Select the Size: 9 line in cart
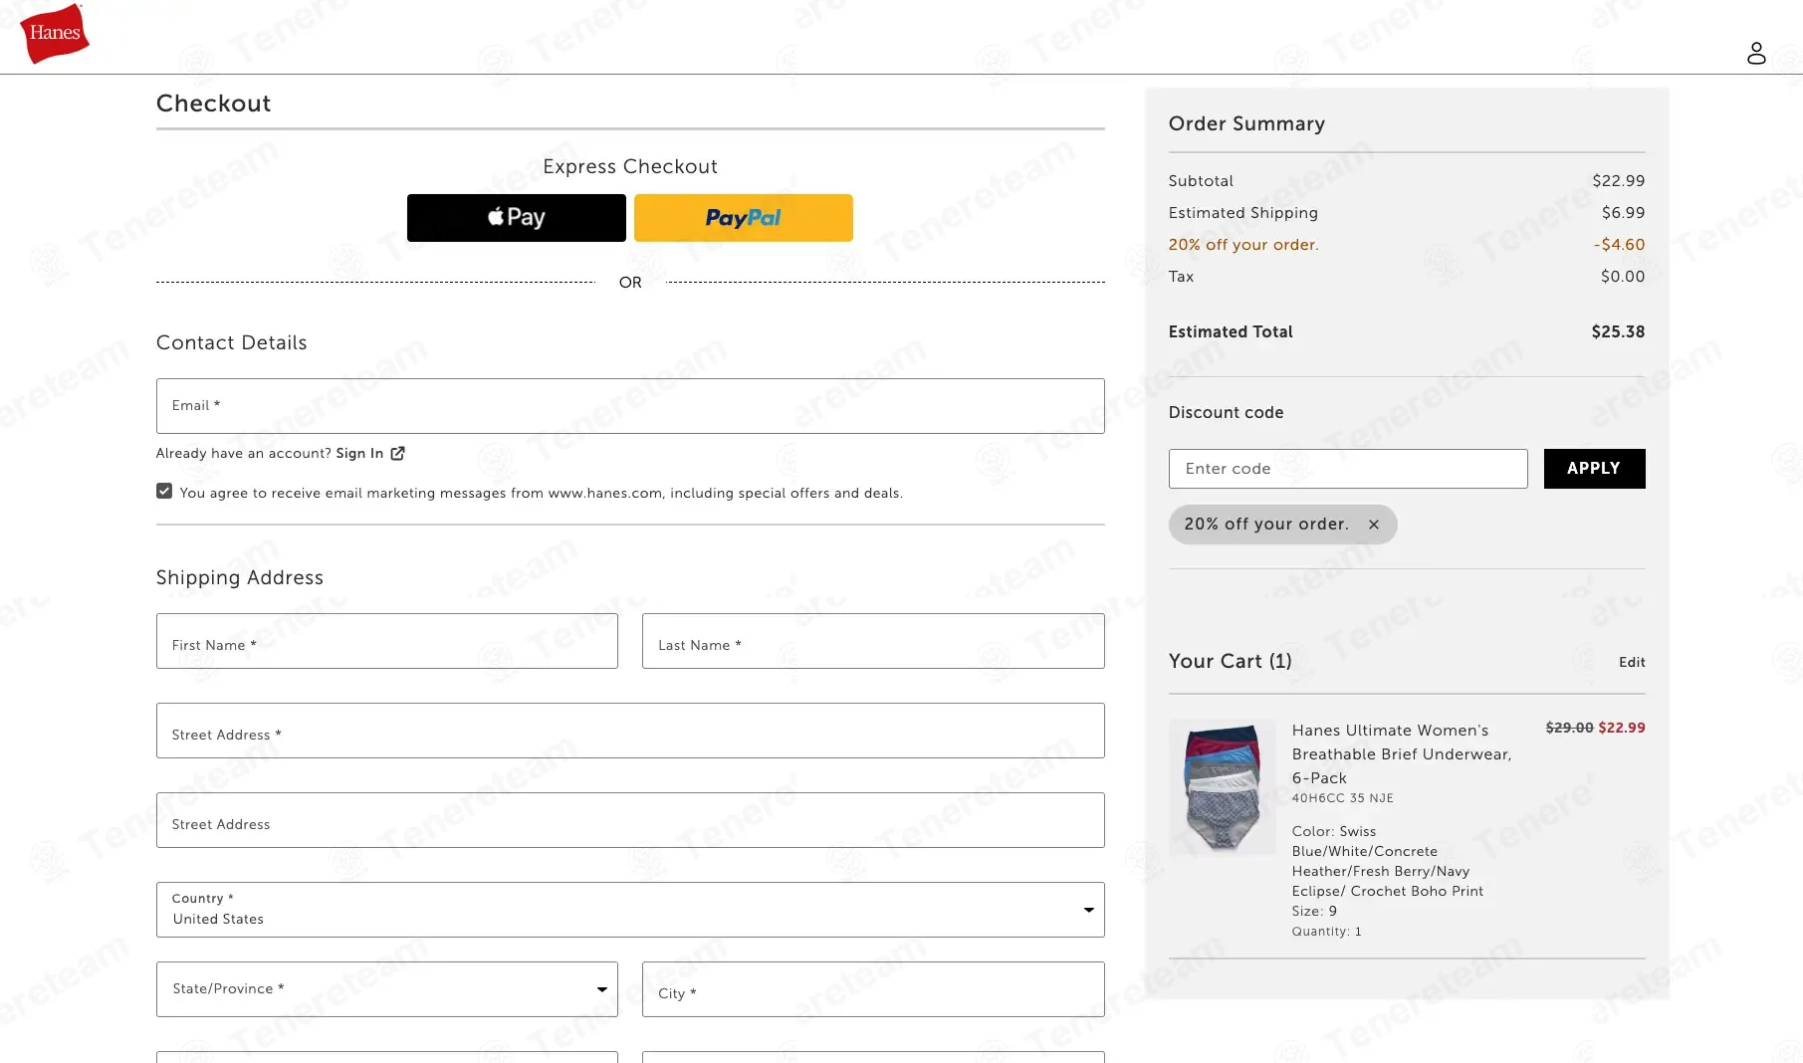Screen dimensions: 1803x1063 [x=1314, y=911]
